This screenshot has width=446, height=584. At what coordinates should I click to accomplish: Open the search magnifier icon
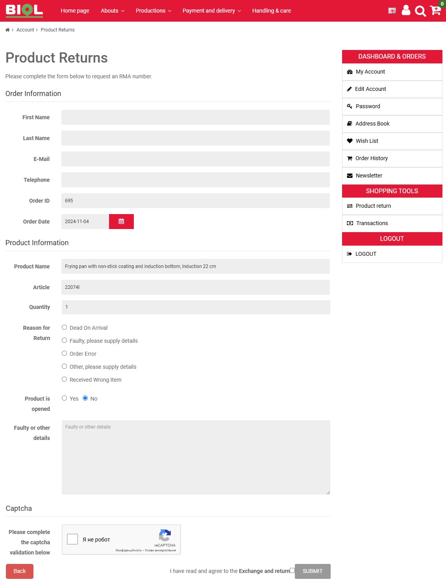coord(420,11)
